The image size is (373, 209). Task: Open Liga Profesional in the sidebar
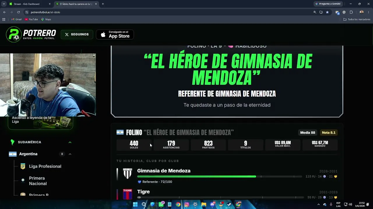[45, 166]
